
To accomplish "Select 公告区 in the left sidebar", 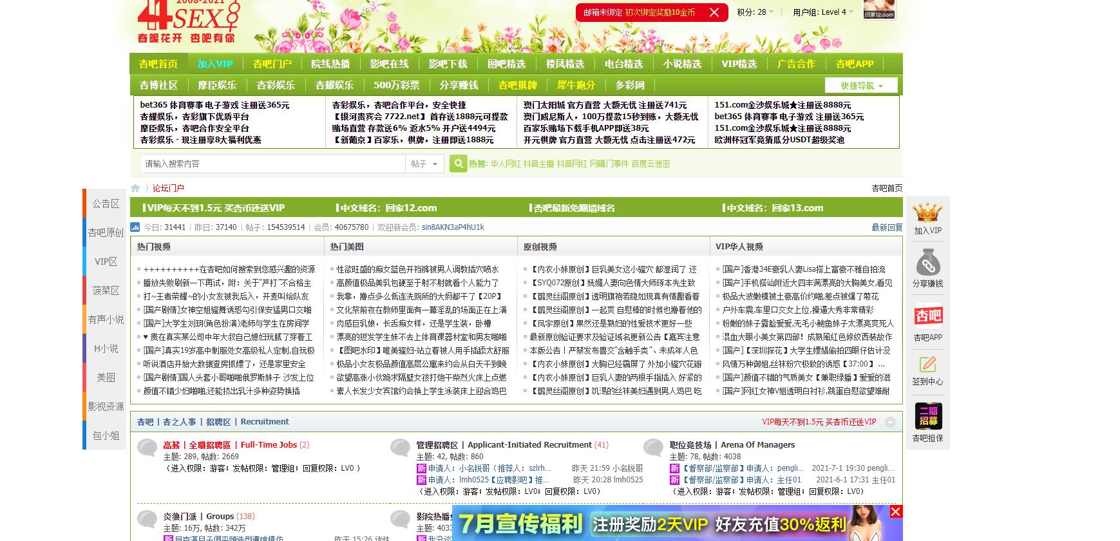I will coord(106,204).
